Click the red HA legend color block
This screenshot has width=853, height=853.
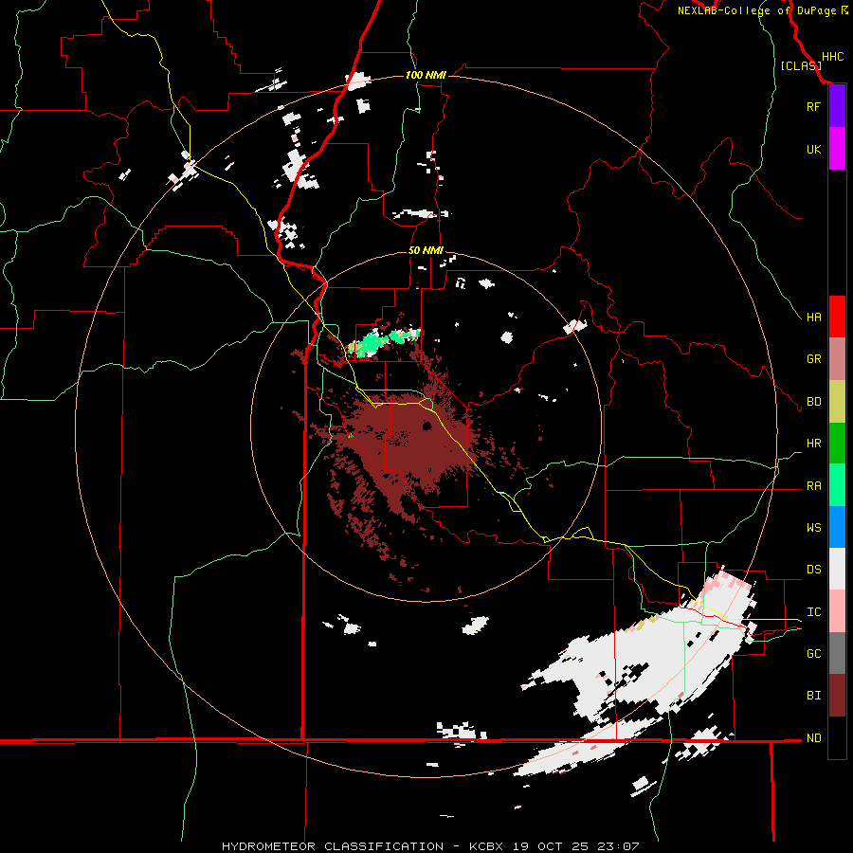[837, 317]
